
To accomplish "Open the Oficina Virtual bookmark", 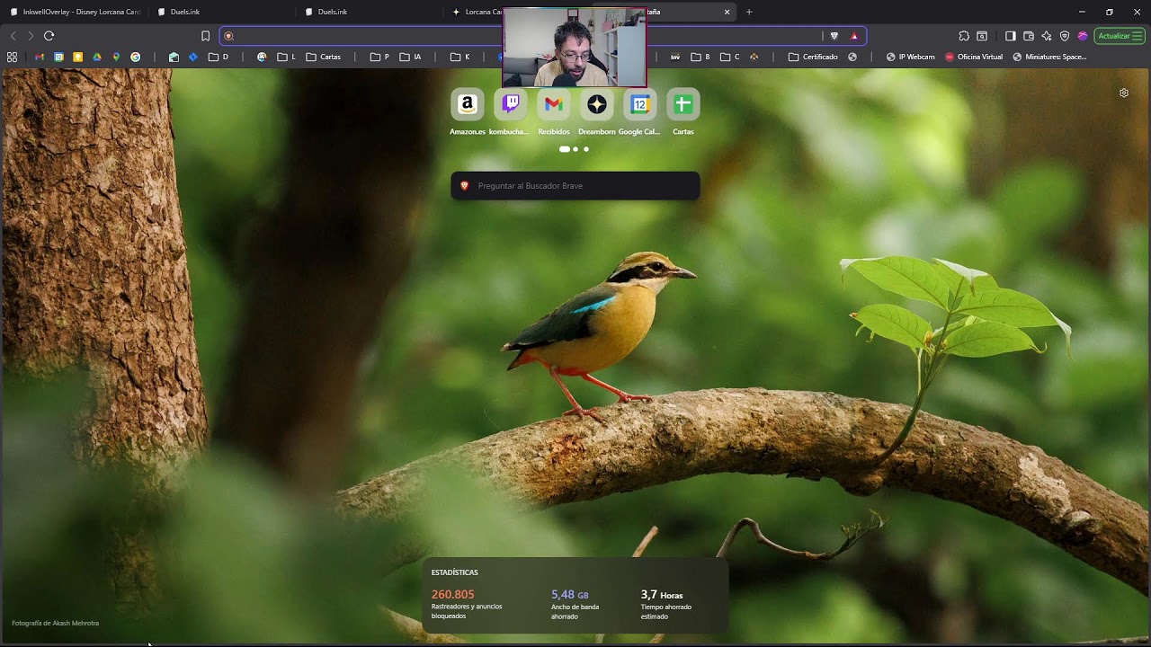I will coord(974,57).
